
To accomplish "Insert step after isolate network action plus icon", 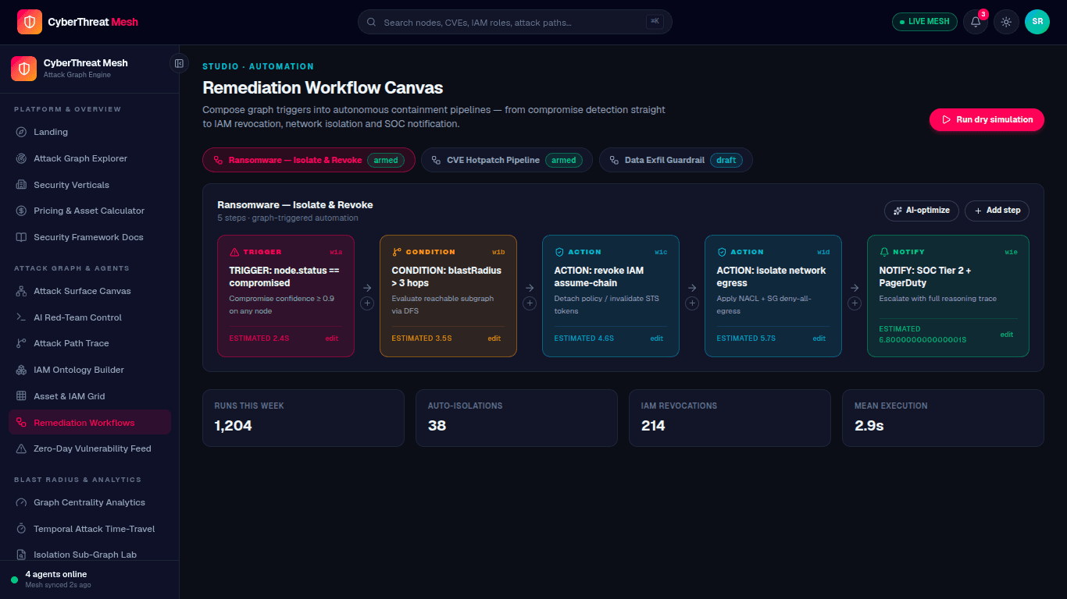I will [855, 303].
